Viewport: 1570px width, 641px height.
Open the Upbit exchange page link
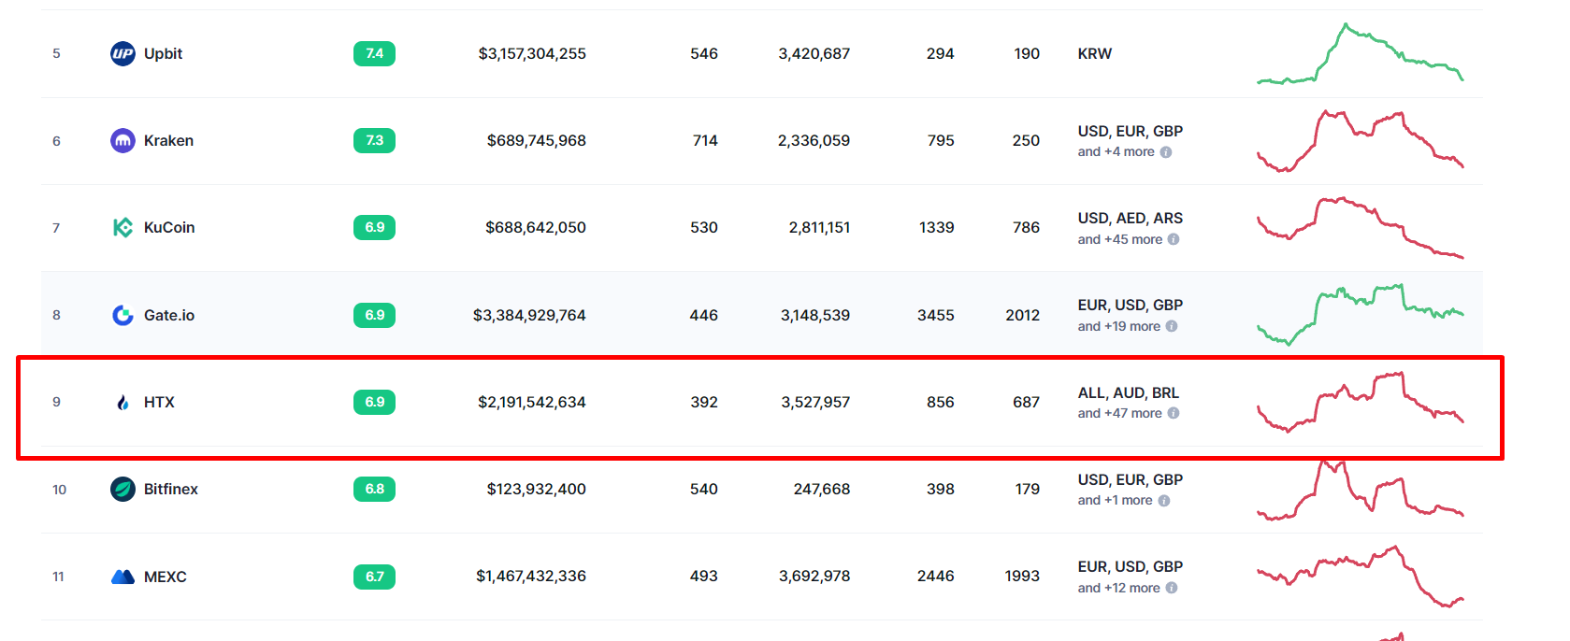(x=163, y=53)
